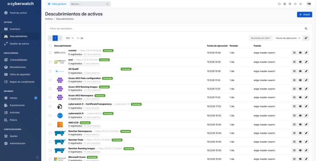This screenshot has width=316, height=161.
Task: Click the API code icon in header
Action: 295,4
